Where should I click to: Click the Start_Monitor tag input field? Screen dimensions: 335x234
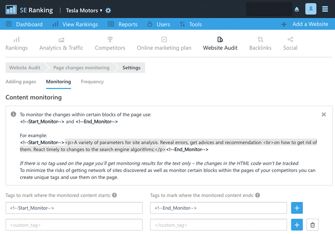point(74,208)
